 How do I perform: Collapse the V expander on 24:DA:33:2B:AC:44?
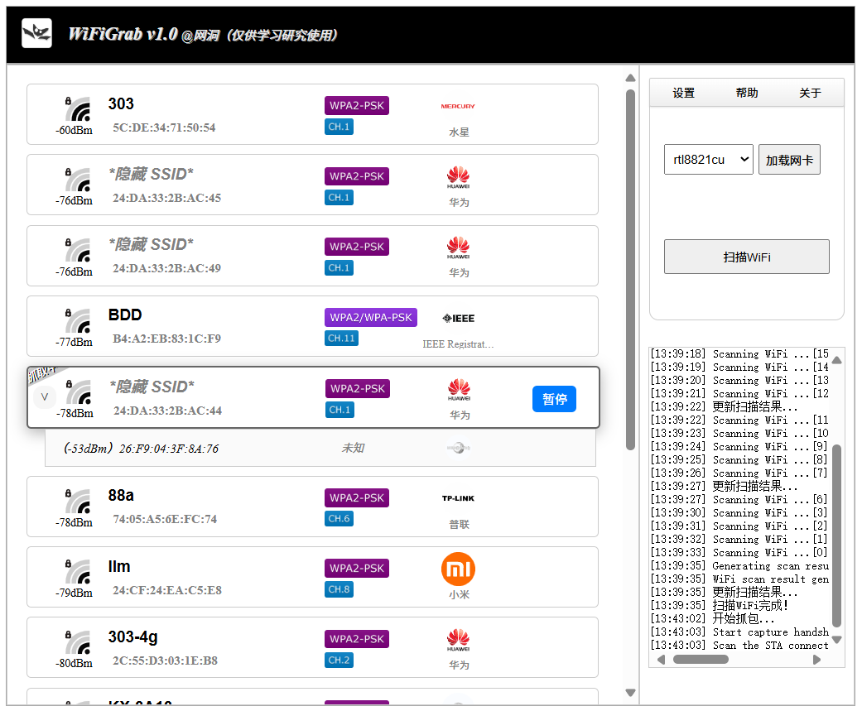pos(45,396)
